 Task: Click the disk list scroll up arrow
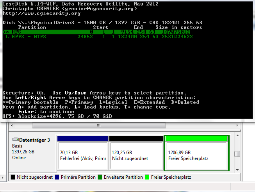coord(237,135)
